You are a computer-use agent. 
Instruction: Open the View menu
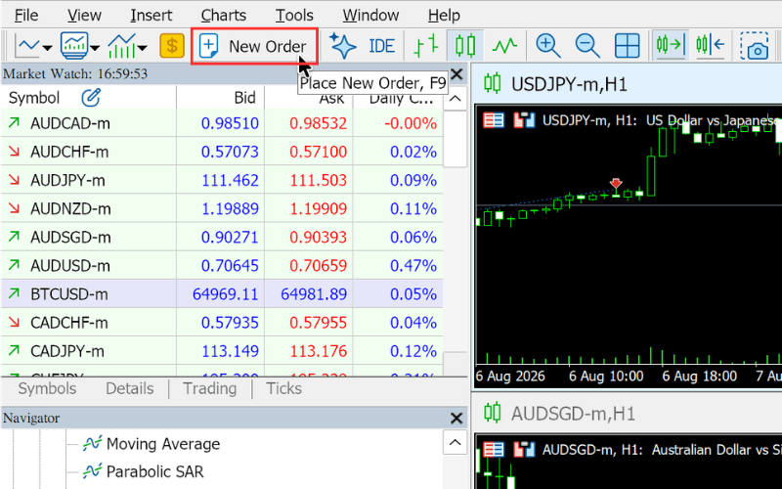coord(84,16)
